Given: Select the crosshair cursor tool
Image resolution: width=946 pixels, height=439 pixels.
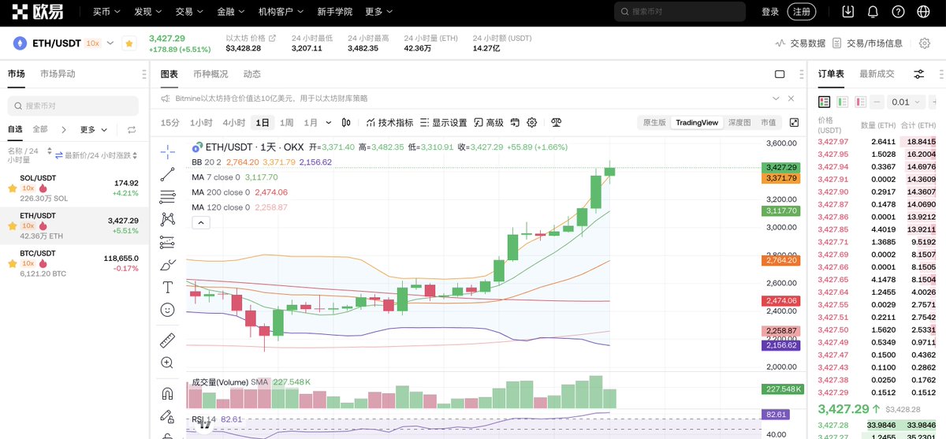Looking at the screenshot, I should [x=167, y=151].
